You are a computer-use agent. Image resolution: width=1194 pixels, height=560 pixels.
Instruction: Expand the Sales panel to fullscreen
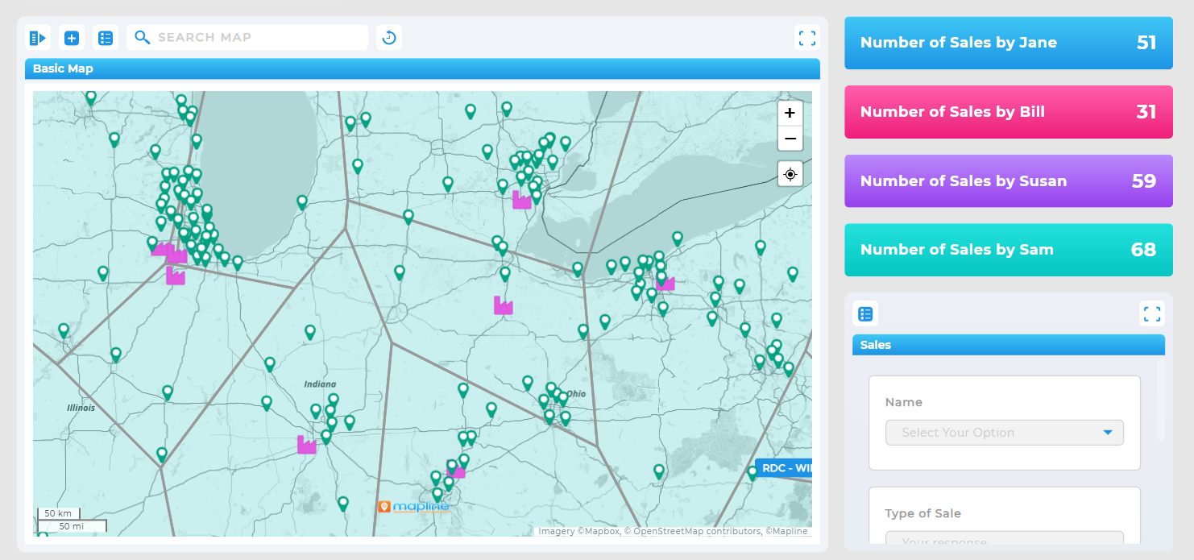1152,313
